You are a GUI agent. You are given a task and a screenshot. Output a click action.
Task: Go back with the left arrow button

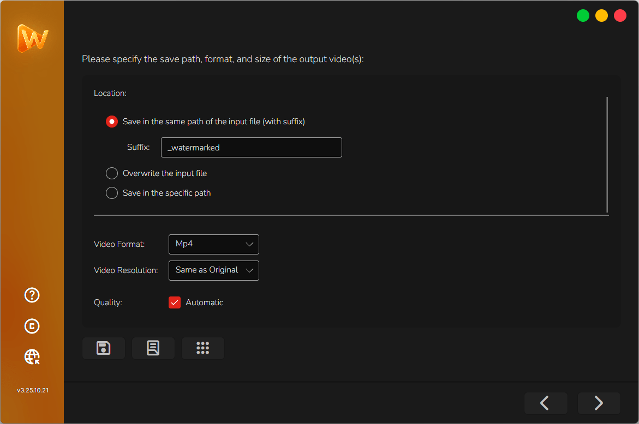pos(545,403)
